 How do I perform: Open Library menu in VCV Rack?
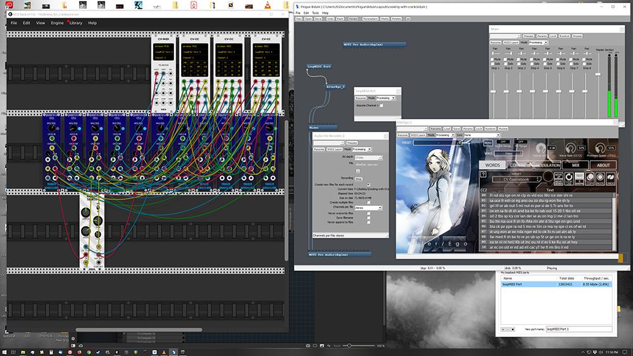[76, 23]
